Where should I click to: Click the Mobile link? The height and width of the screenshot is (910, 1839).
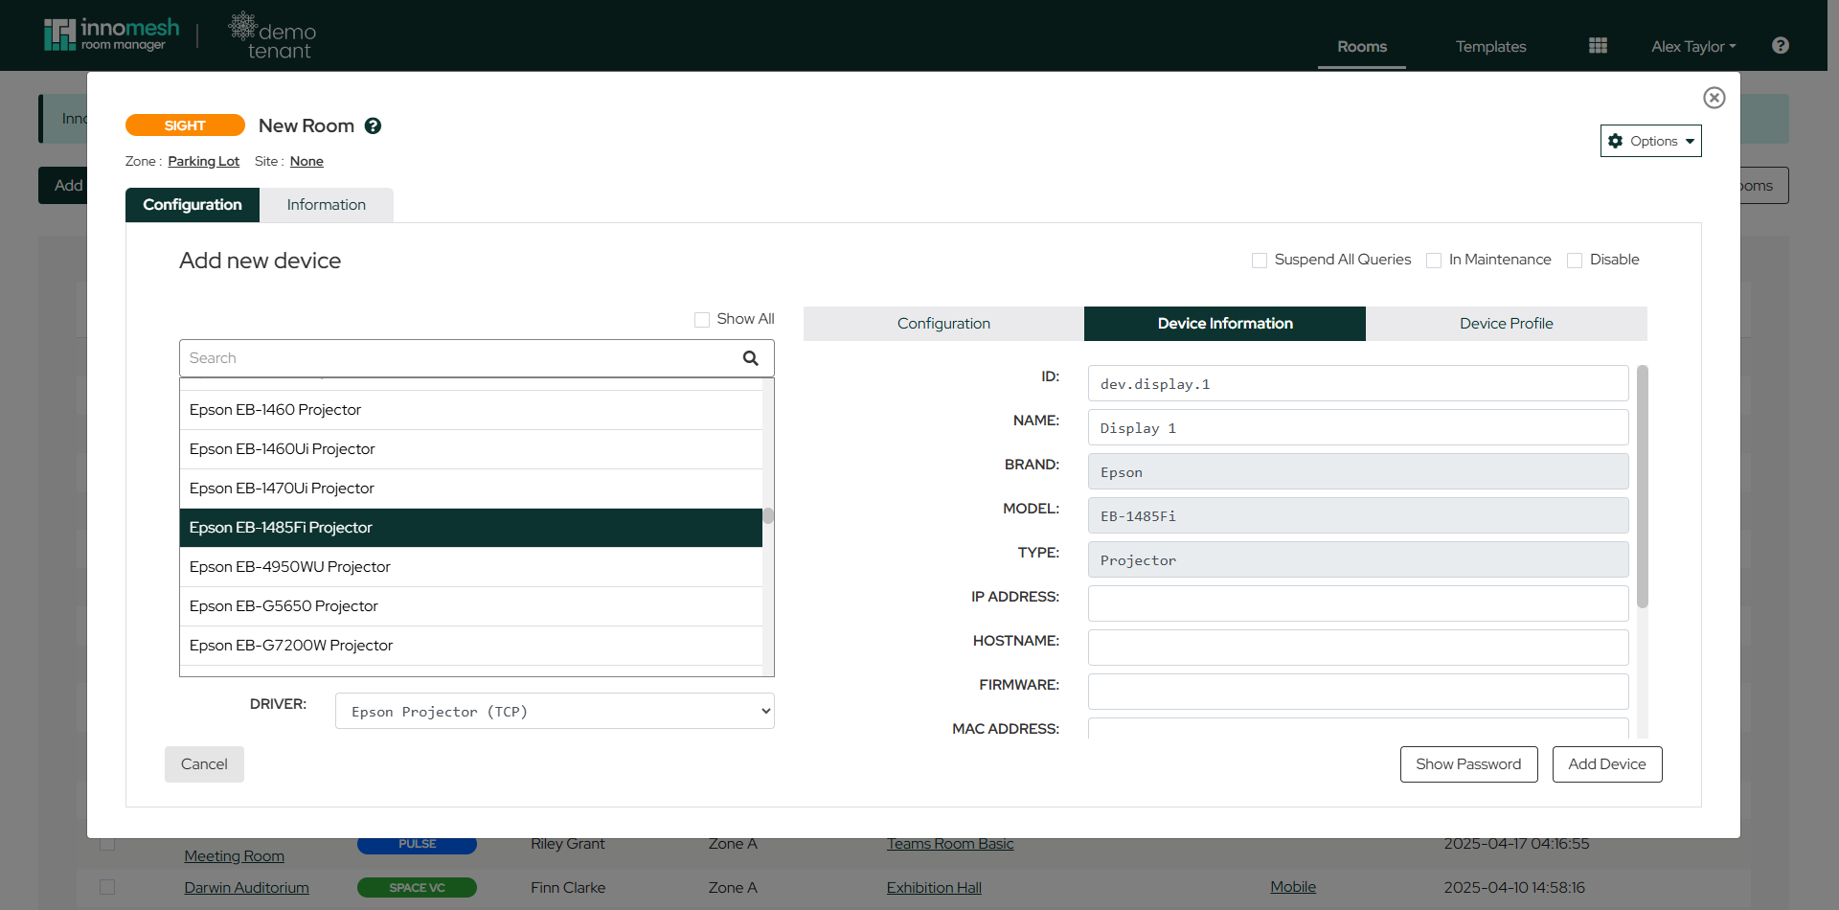tap(1293, 887)
